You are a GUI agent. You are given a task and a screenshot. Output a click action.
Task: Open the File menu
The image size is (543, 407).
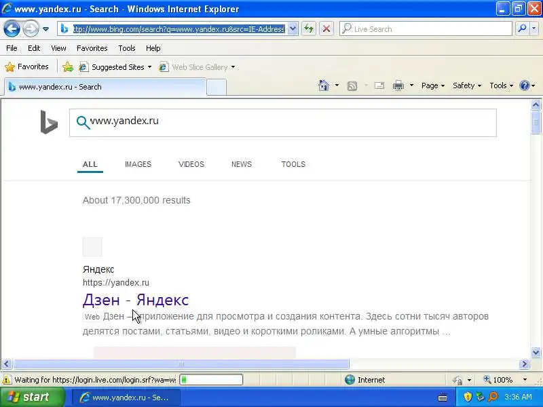(12, 48)
